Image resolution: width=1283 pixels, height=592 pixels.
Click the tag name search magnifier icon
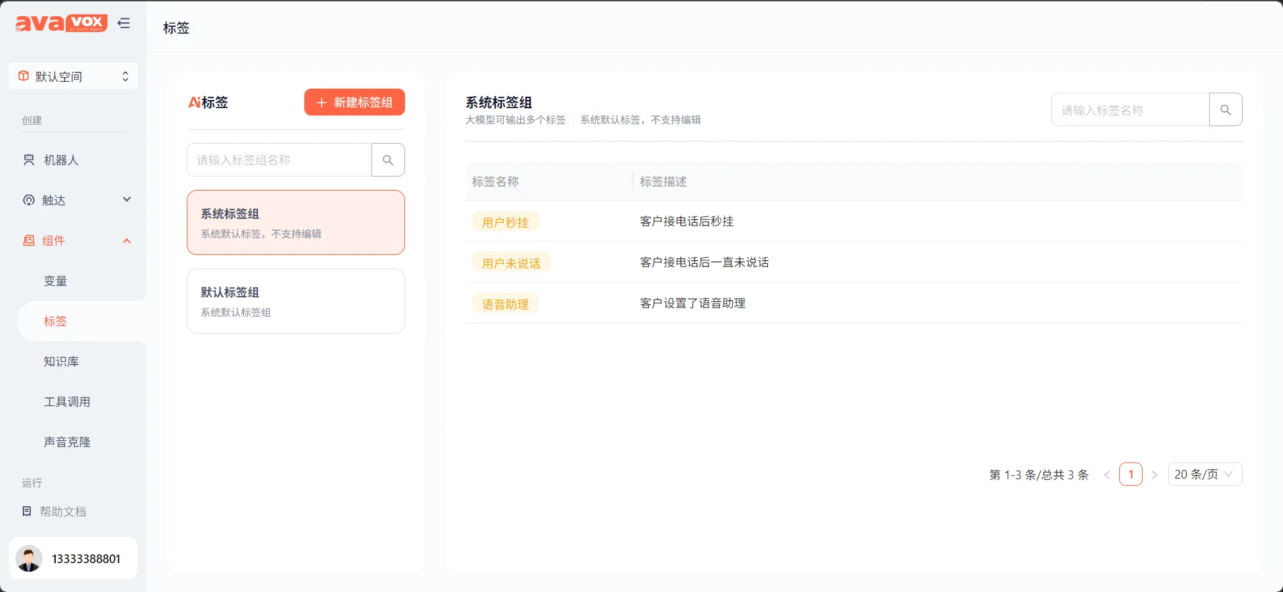pos(1225,109)
